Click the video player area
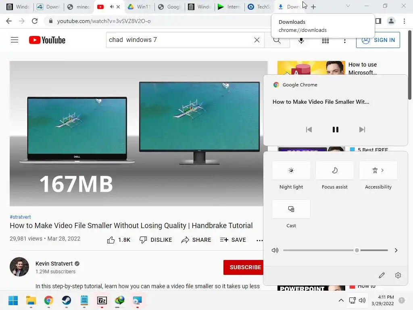This screenshot has height=310, width=413. pos(139,133)
